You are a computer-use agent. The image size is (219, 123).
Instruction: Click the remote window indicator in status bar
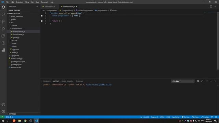click(x=2, y=117)
